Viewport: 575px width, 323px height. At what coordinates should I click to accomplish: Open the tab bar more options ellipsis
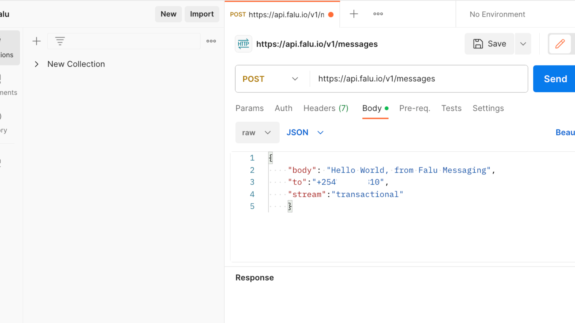point(378,14)
